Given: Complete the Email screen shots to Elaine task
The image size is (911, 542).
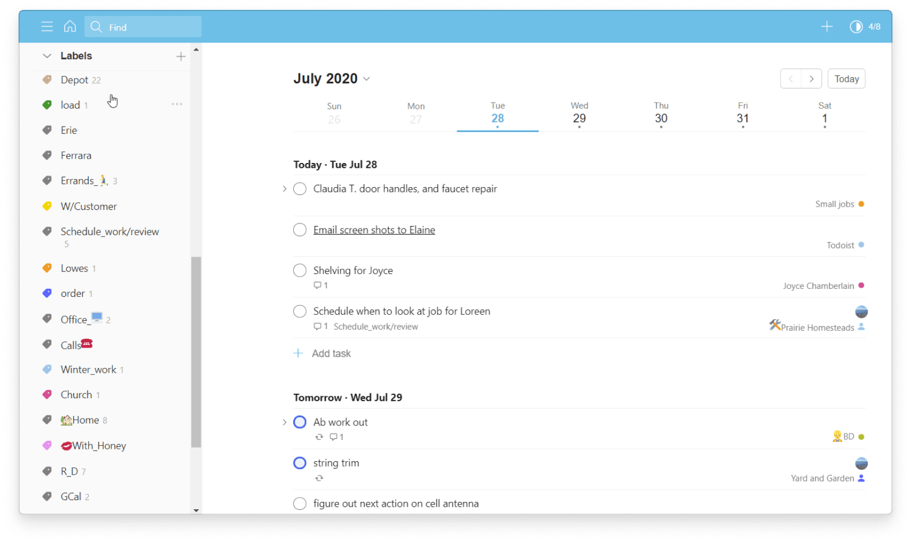Looking at the screenshot, I should click(299, 229).
